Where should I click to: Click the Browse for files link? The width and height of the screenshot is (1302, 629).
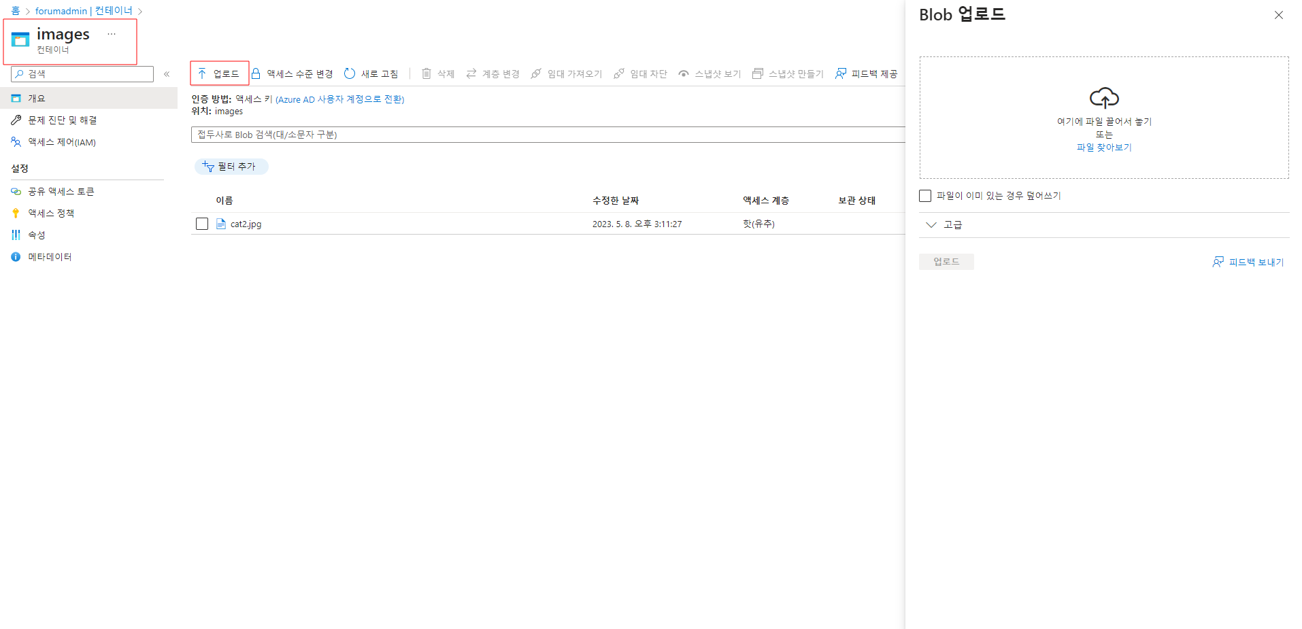point(1103,148)
